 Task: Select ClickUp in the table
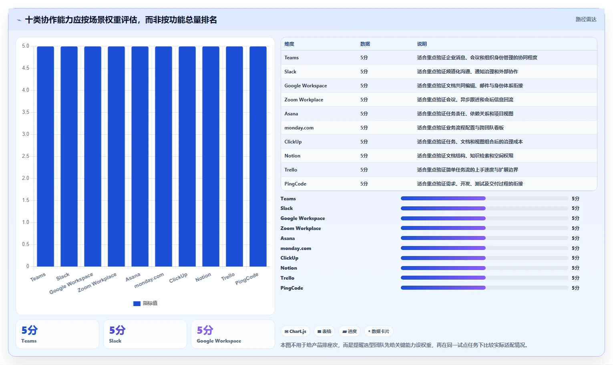tap(293, 142)
